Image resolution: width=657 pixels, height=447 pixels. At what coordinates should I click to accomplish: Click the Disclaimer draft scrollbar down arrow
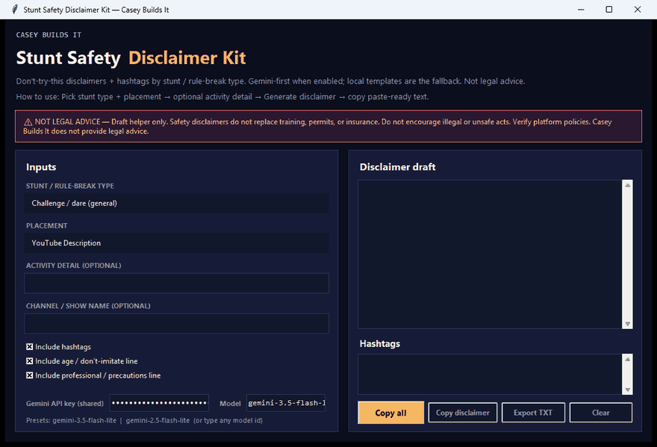[628, 324]
